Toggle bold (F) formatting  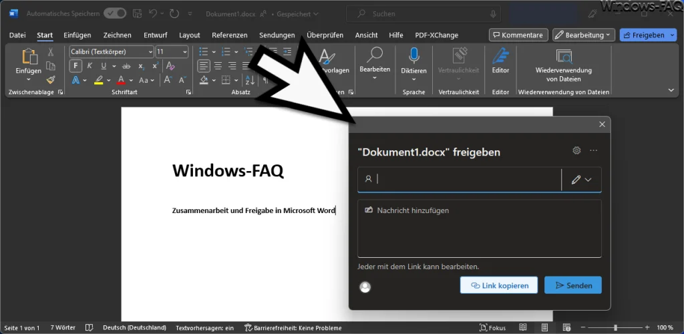point(76,66)
